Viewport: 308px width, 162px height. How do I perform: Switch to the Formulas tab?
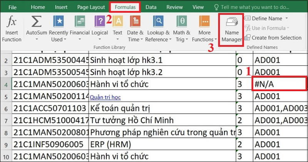click(124, 7)
